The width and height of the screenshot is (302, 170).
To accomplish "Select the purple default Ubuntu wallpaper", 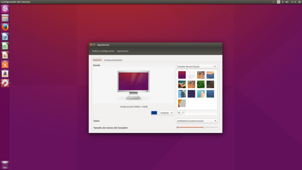I will coord(182,75).
